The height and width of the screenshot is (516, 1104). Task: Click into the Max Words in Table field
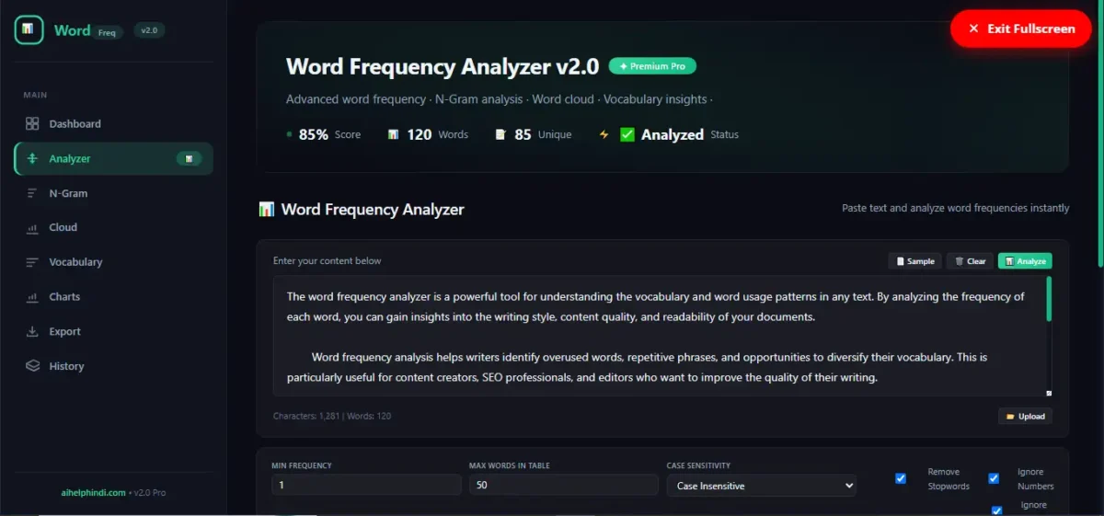click(564, 485)
